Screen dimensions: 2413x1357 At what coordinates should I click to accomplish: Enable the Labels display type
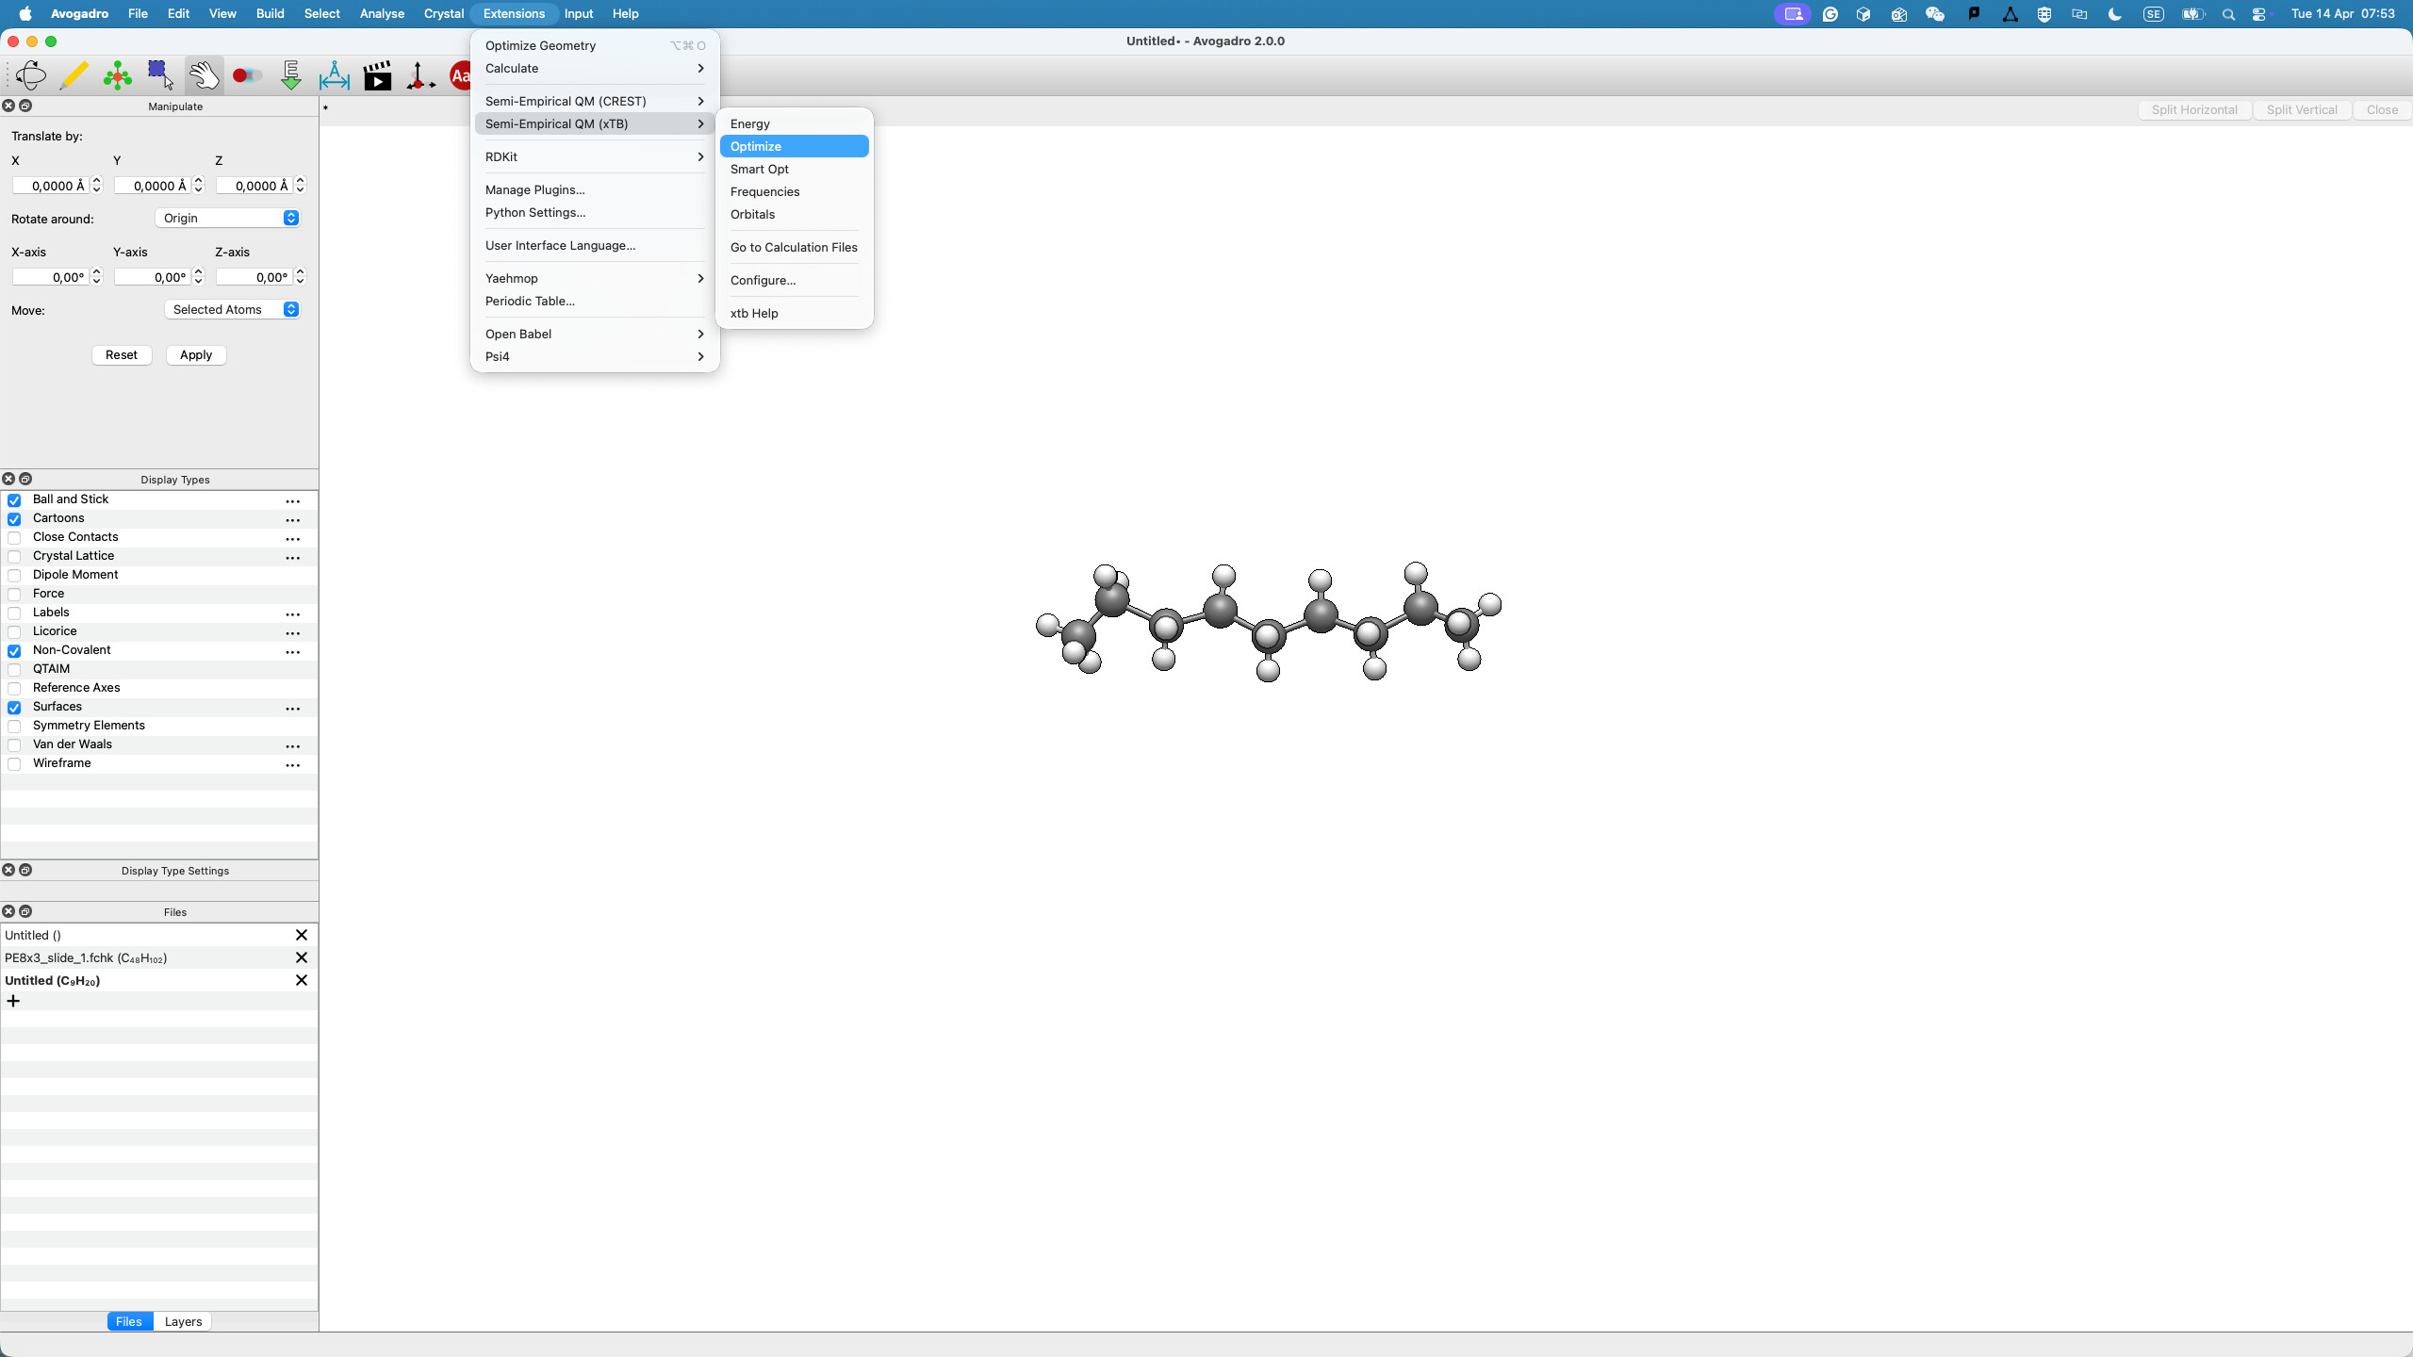[14, 613]
